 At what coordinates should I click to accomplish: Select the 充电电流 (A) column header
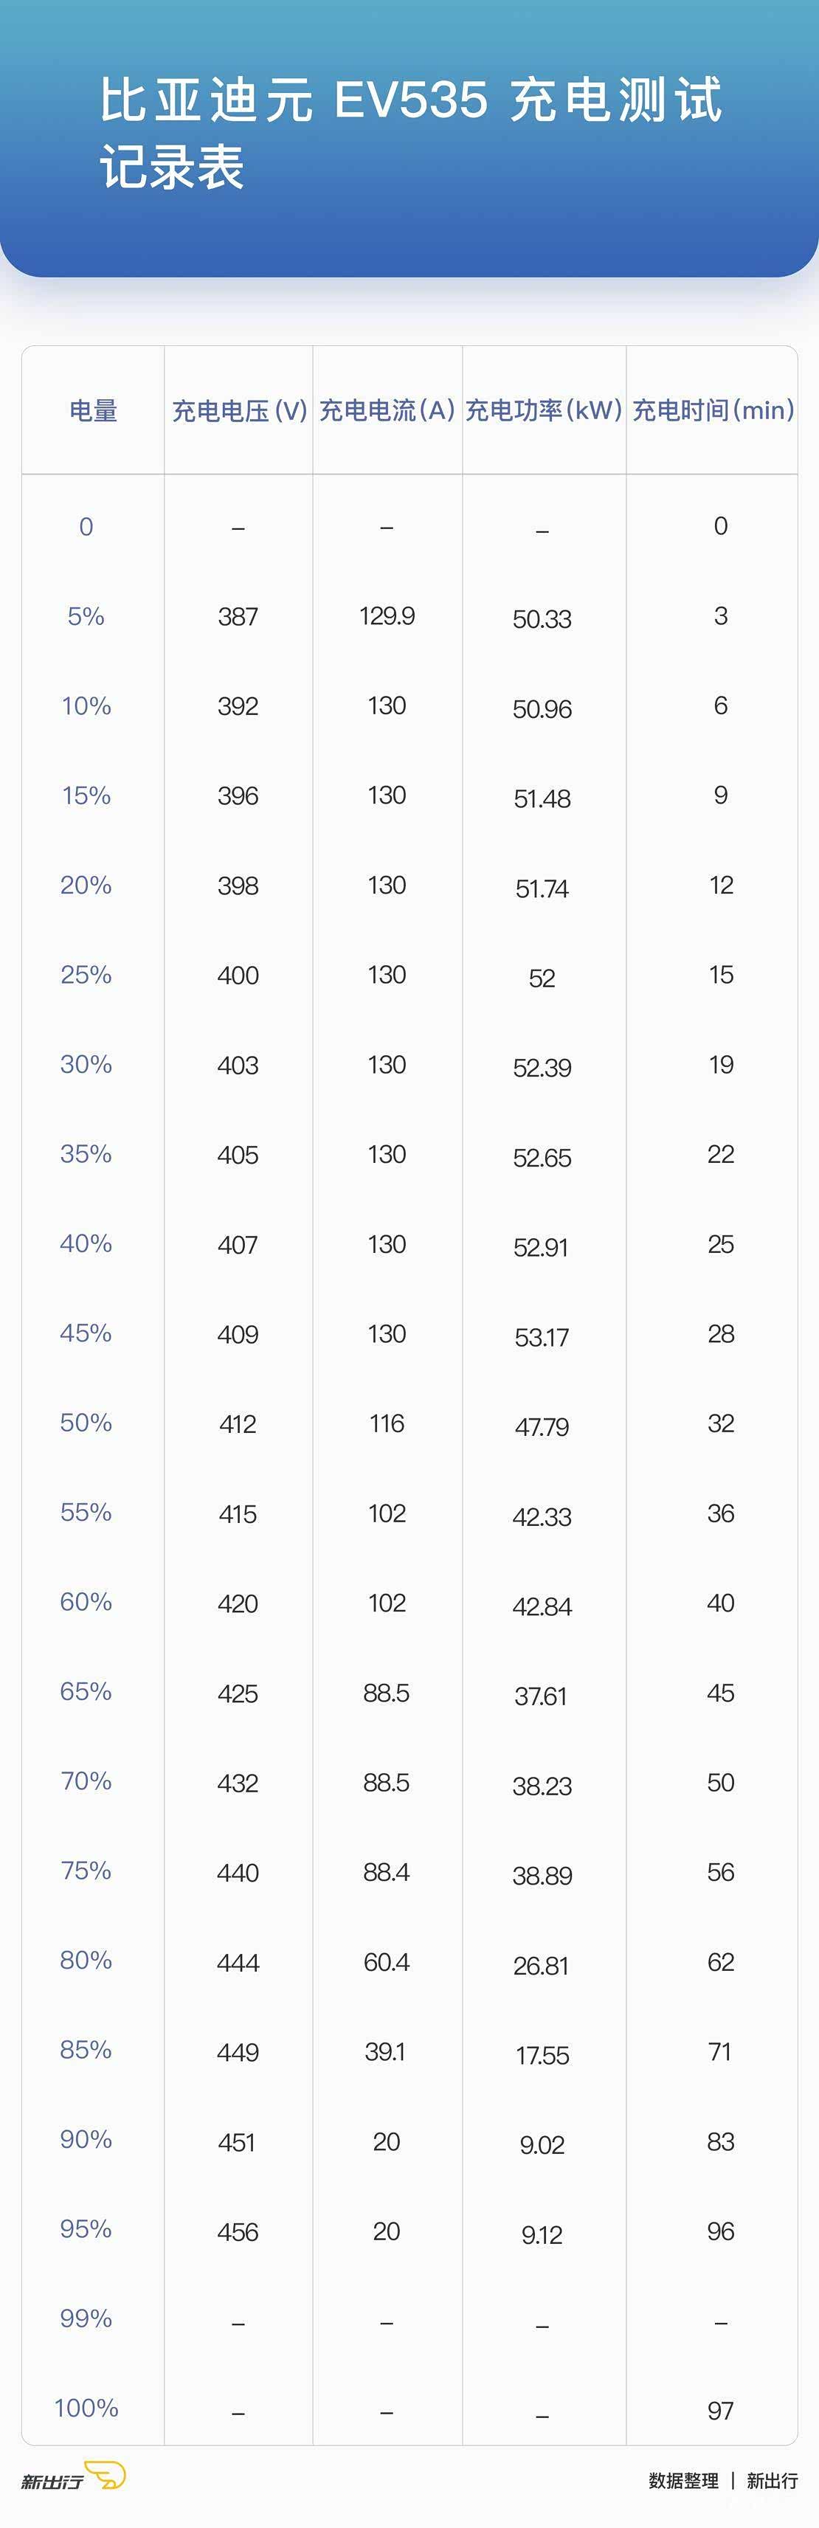click(387, 410)
